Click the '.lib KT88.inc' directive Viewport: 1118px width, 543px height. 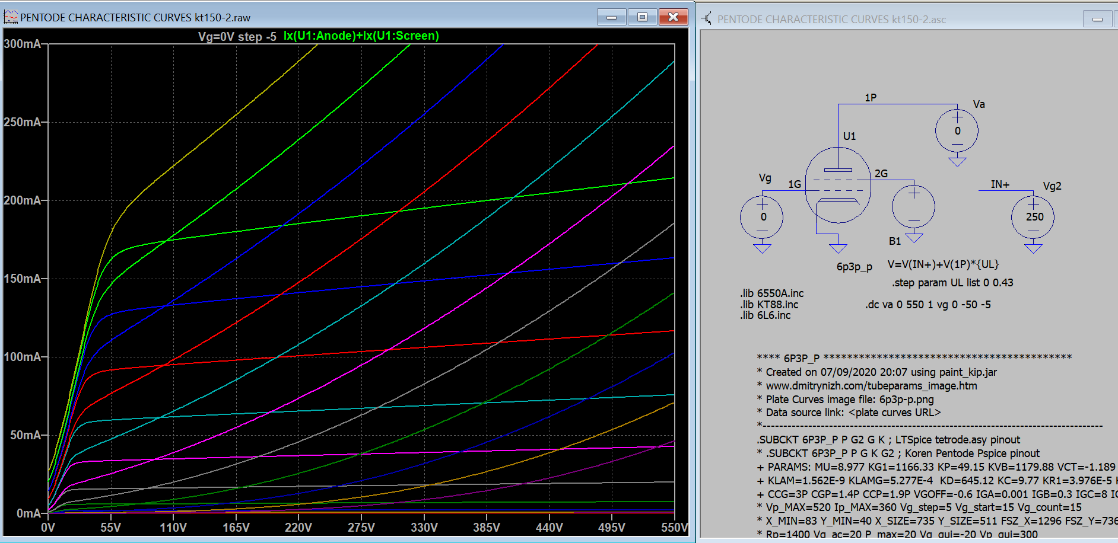[x=769, y=305]
